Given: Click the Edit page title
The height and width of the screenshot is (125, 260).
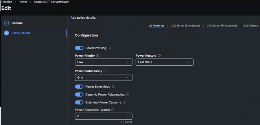Looking at the screenshot, I should [6, 8].
